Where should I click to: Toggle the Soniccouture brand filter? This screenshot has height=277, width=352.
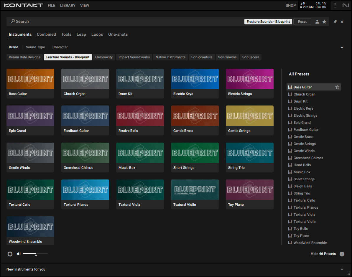pos(202,57)
